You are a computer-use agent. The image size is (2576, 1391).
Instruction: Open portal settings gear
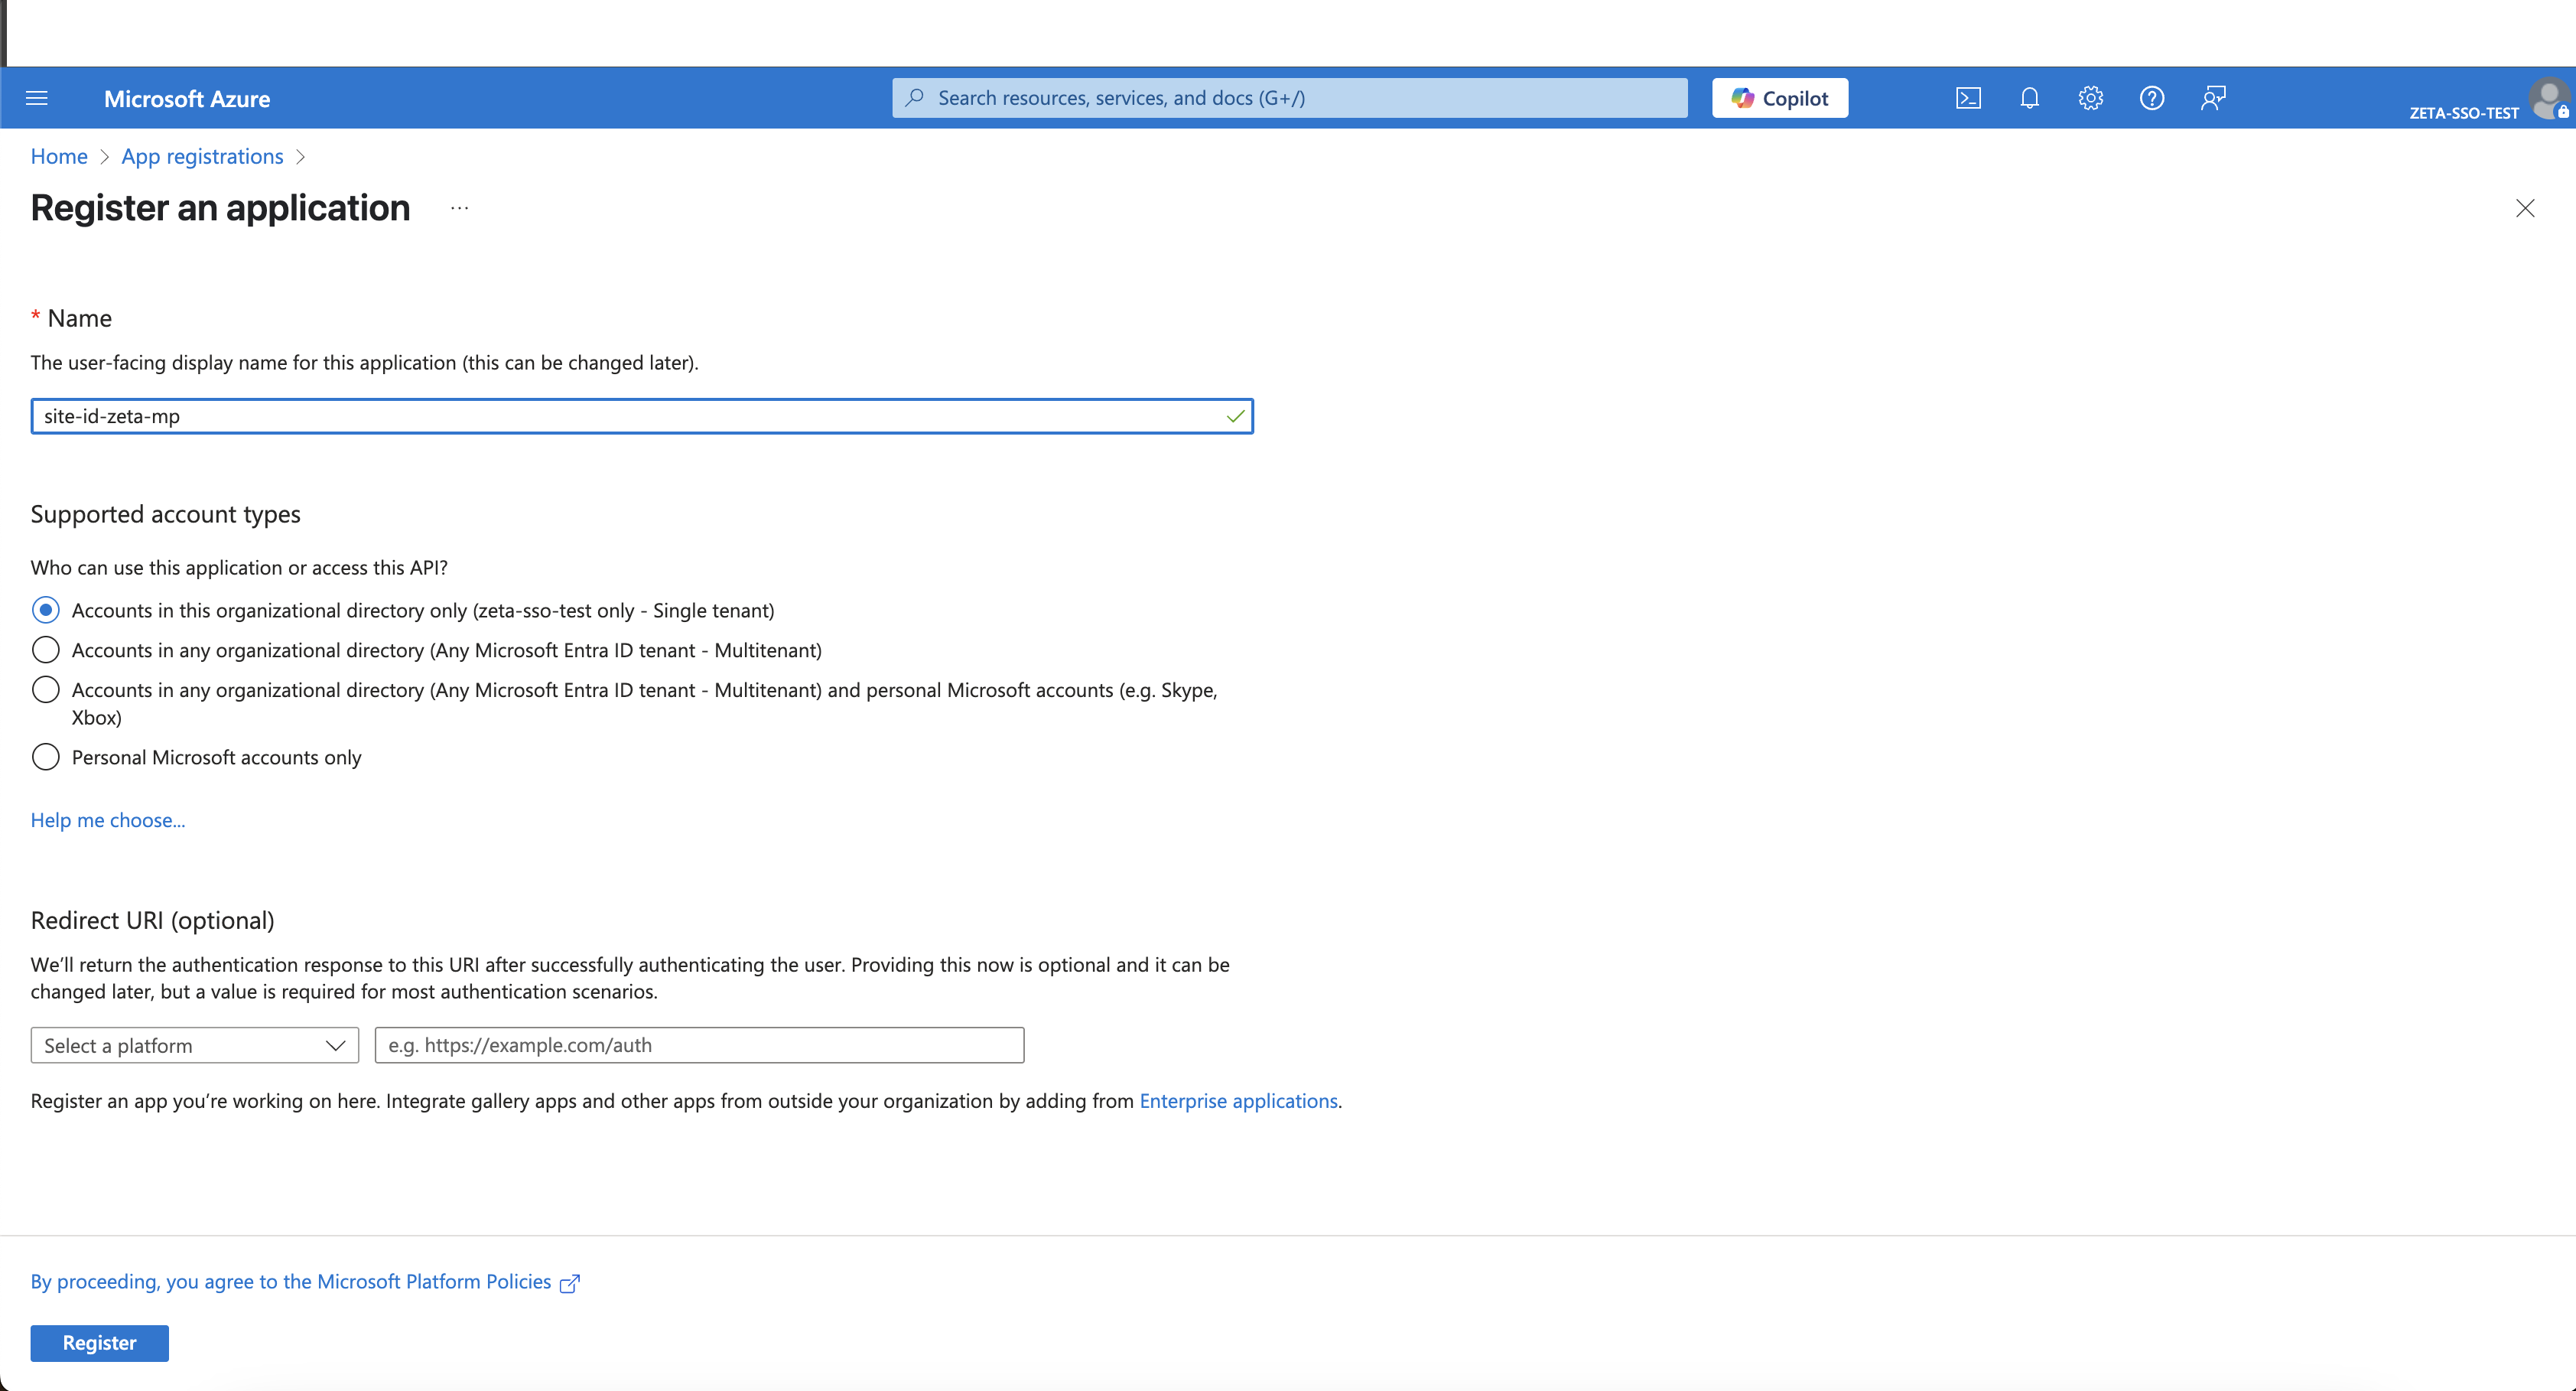point(2090,98)
